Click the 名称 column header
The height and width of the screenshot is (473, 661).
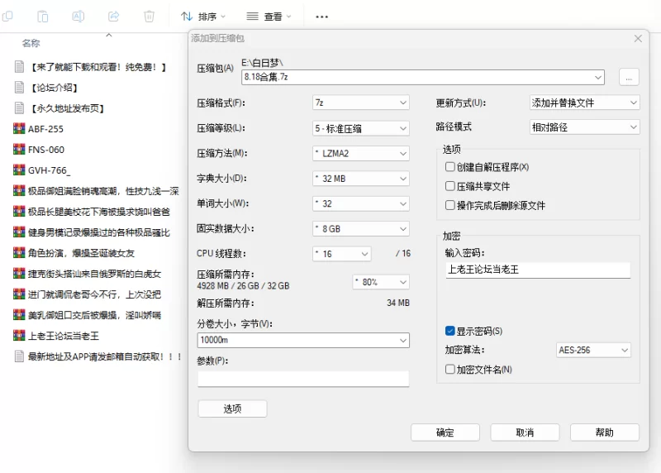[x=31, y=43]
